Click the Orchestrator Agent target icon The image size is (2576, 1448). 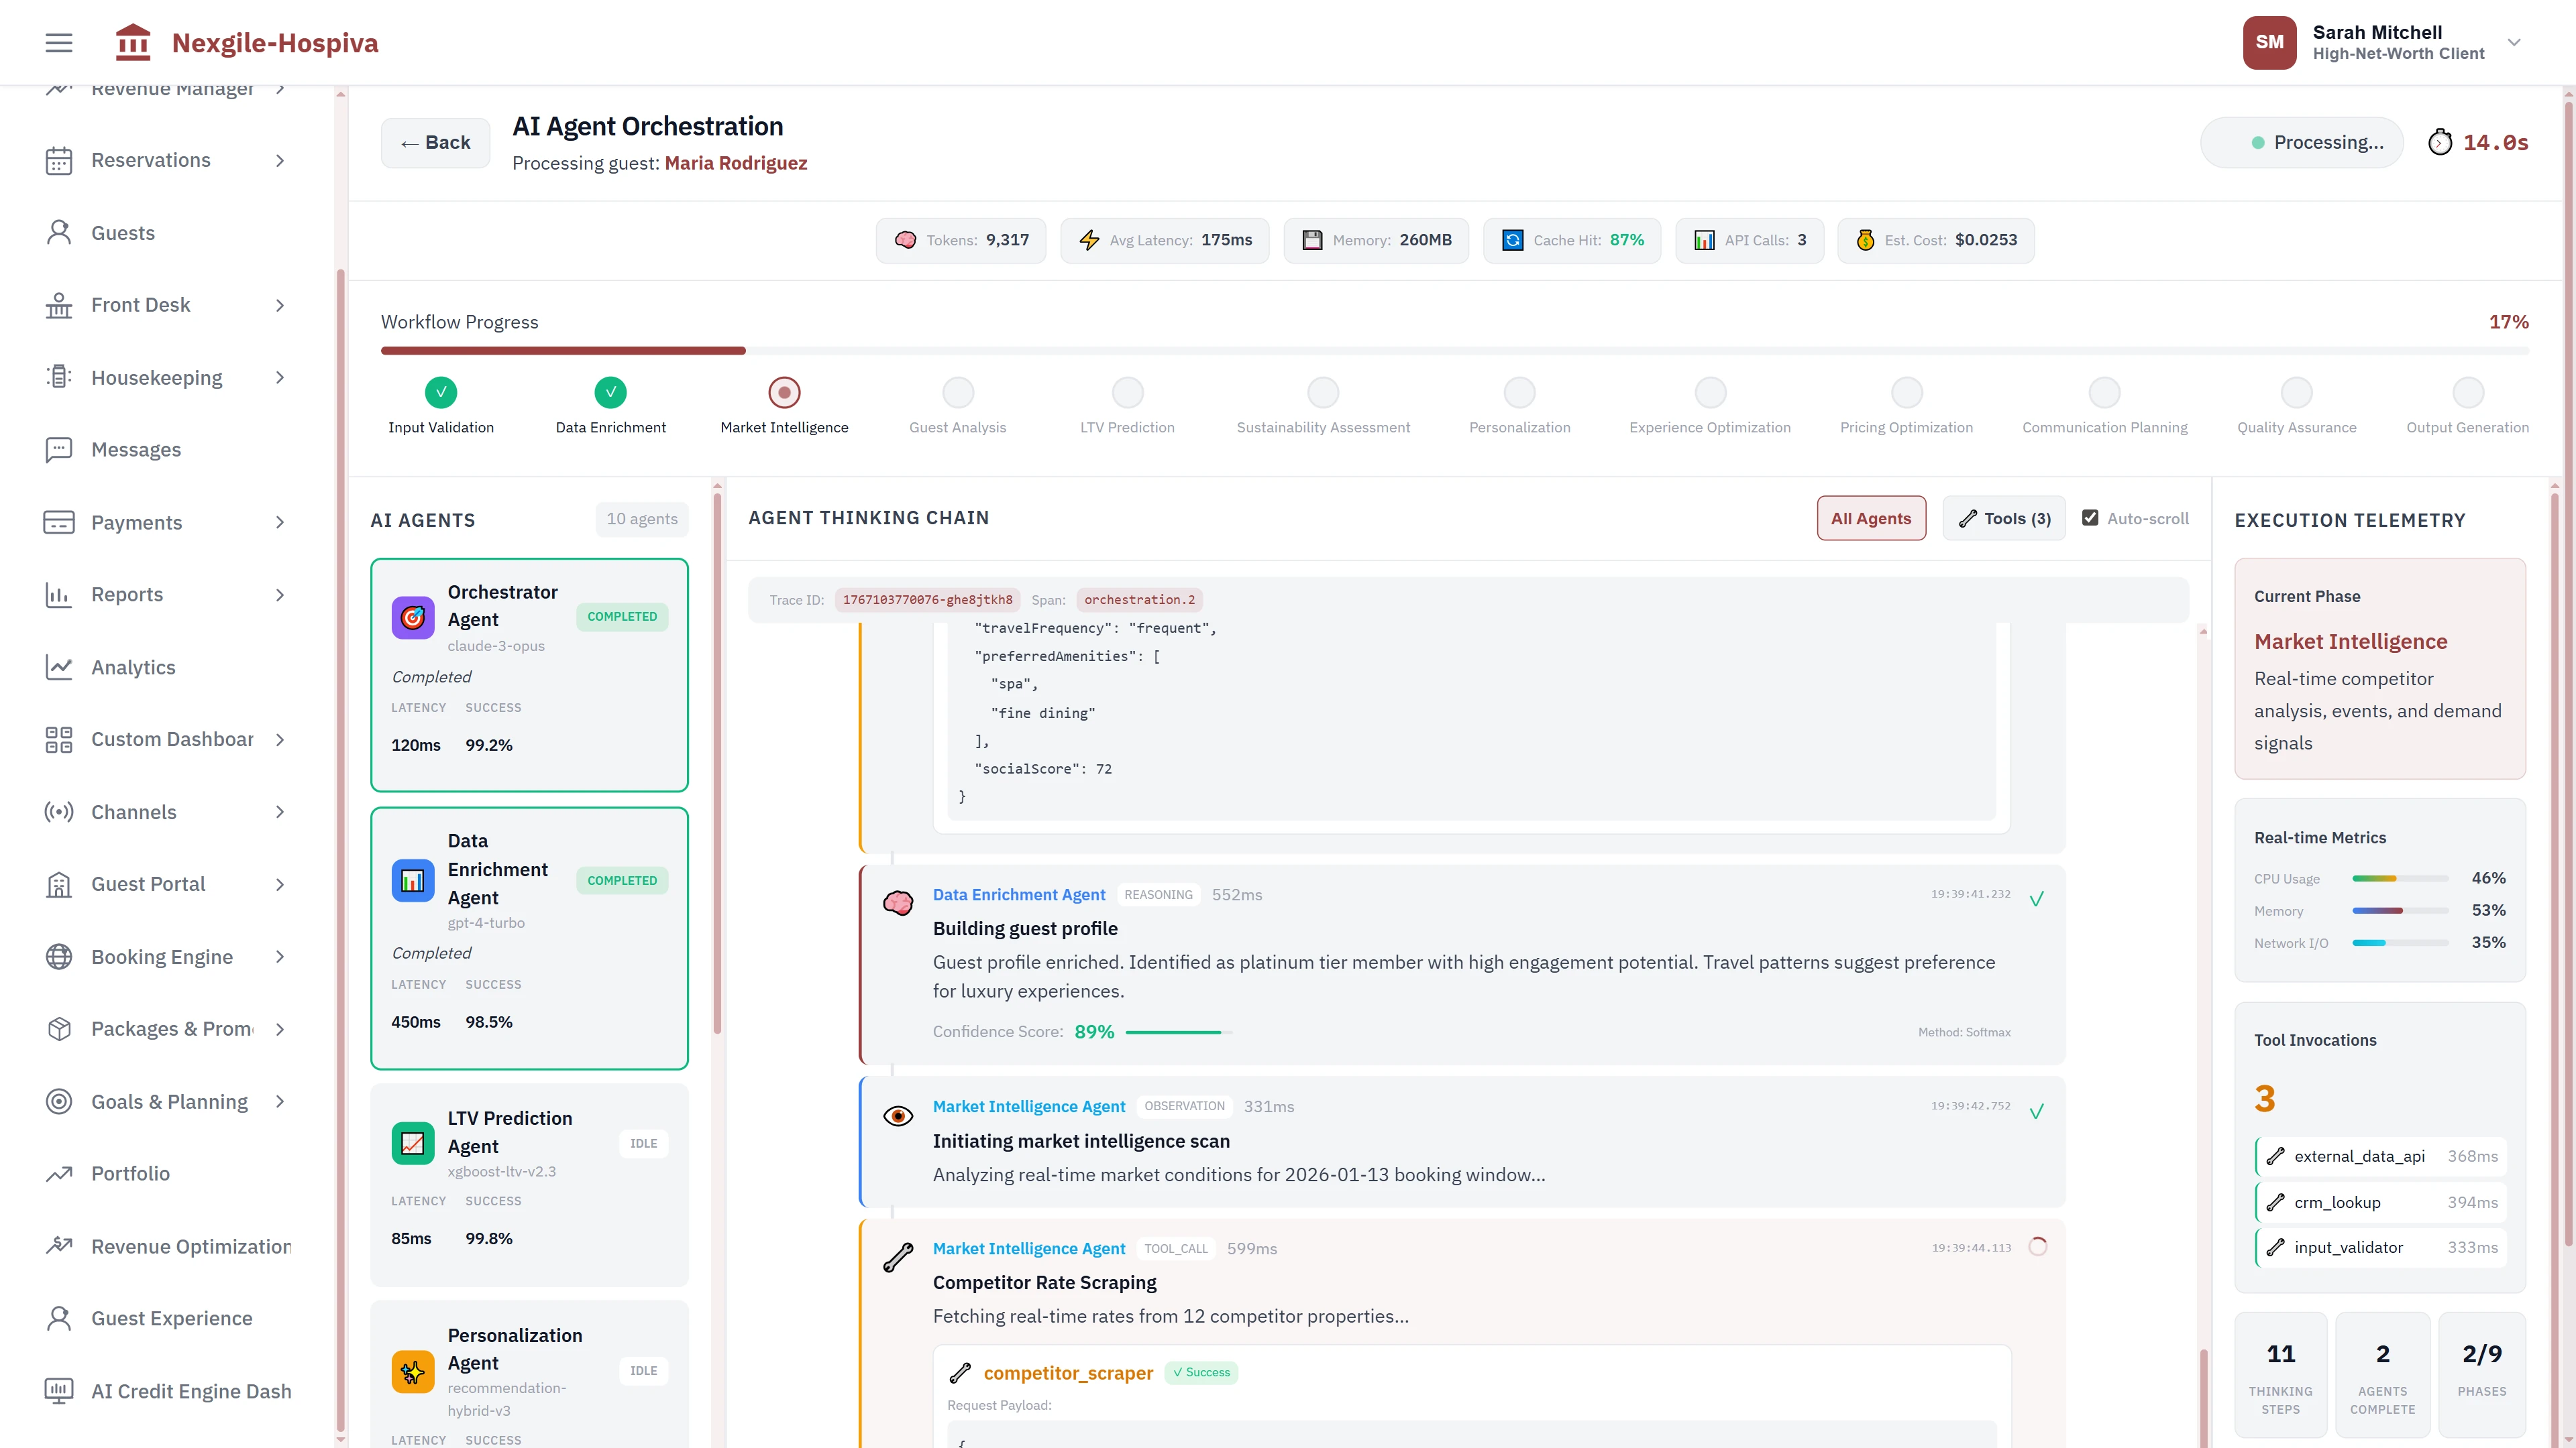click(413, 617)
